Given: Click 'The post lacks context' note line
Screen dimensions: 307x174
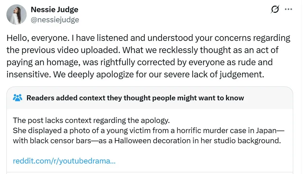Looking at the screenshot, I should click(x=91, y=120).
